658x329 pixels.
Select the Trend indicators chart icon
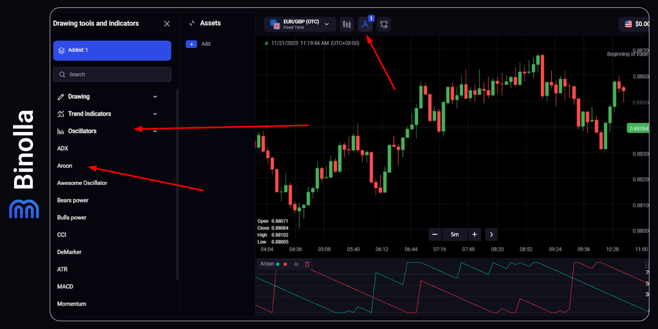61,114
